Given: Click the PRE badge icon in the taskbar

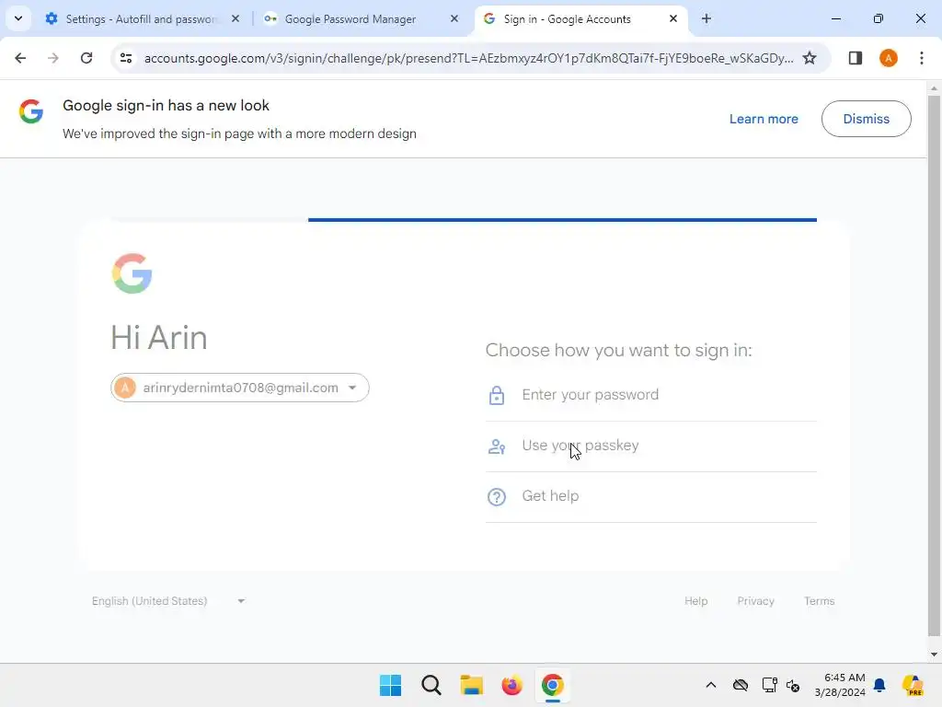Looking at the screenshot, I should coord(913,685).
